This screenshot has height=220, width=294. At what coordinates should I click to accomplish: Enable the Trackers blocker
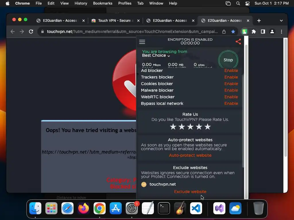[231, 77]
